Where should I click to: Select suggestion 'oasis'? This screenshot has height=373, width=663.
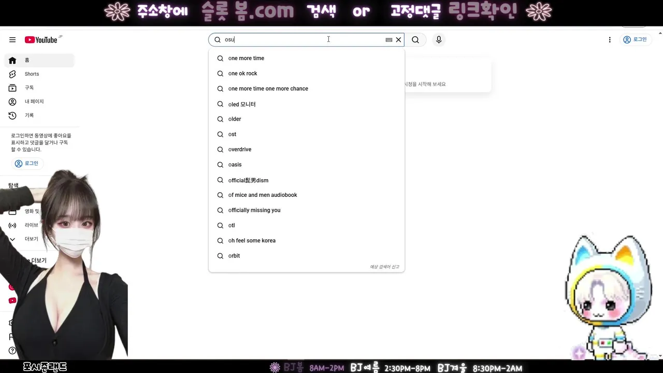pyautogui.click(x=307, y=165)
